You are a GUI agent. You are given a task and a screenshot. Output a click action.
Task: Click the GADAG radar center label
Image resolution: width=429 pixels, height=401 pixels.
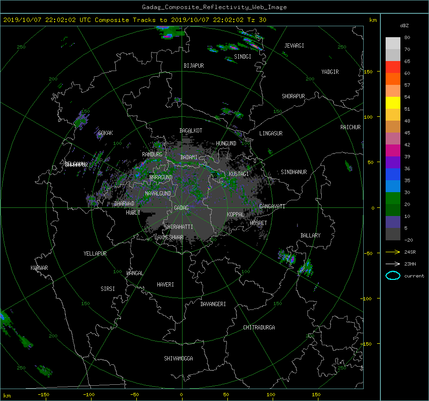(181, 208)
